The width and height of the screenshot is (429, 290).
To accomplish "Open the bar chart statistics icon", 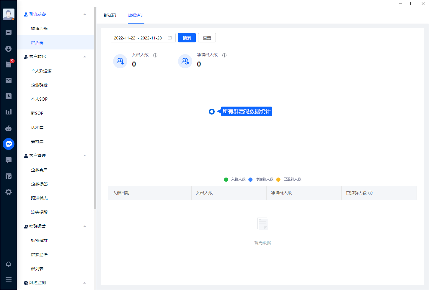I will click(x=9, y=112).
